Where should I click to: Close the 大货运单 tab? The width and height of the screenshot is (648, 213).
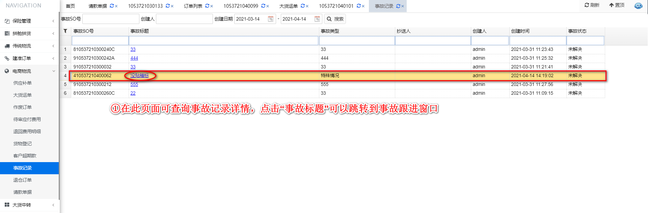click(307, 6)
